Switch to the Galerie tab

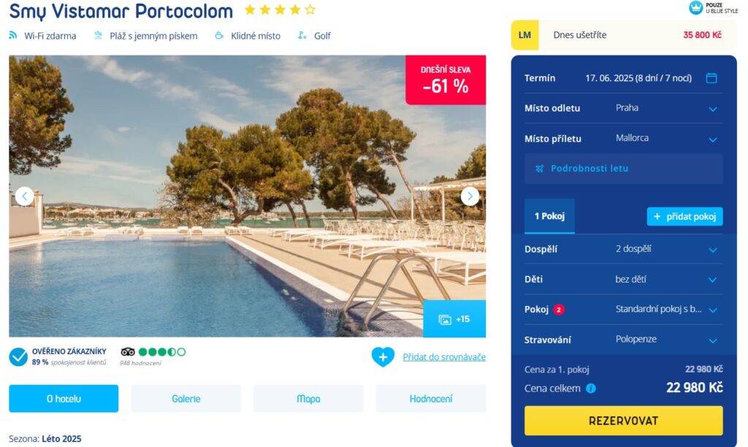186,399
